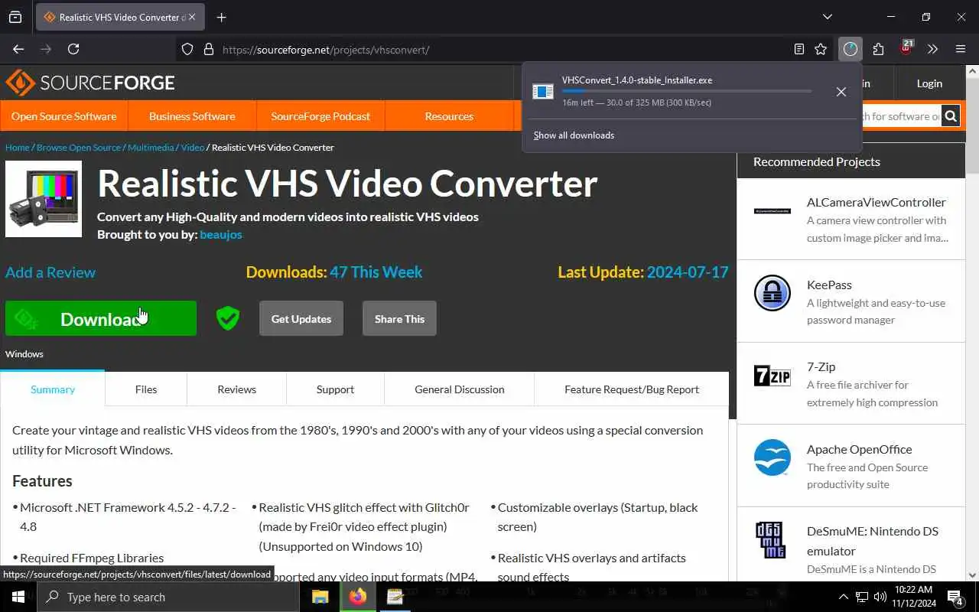Open the Apache OpenOffice project title
The width and height of the screenshot is (979, 612).
860,449
